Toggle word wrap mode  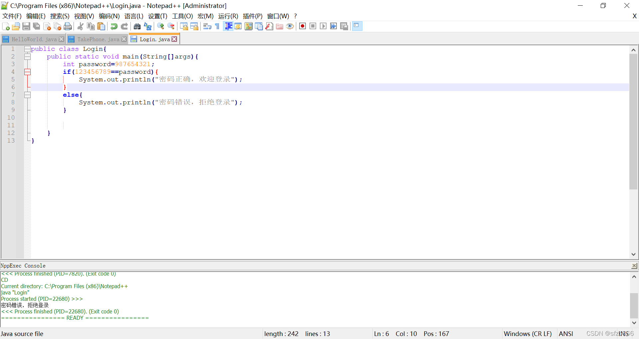(207, 26)
